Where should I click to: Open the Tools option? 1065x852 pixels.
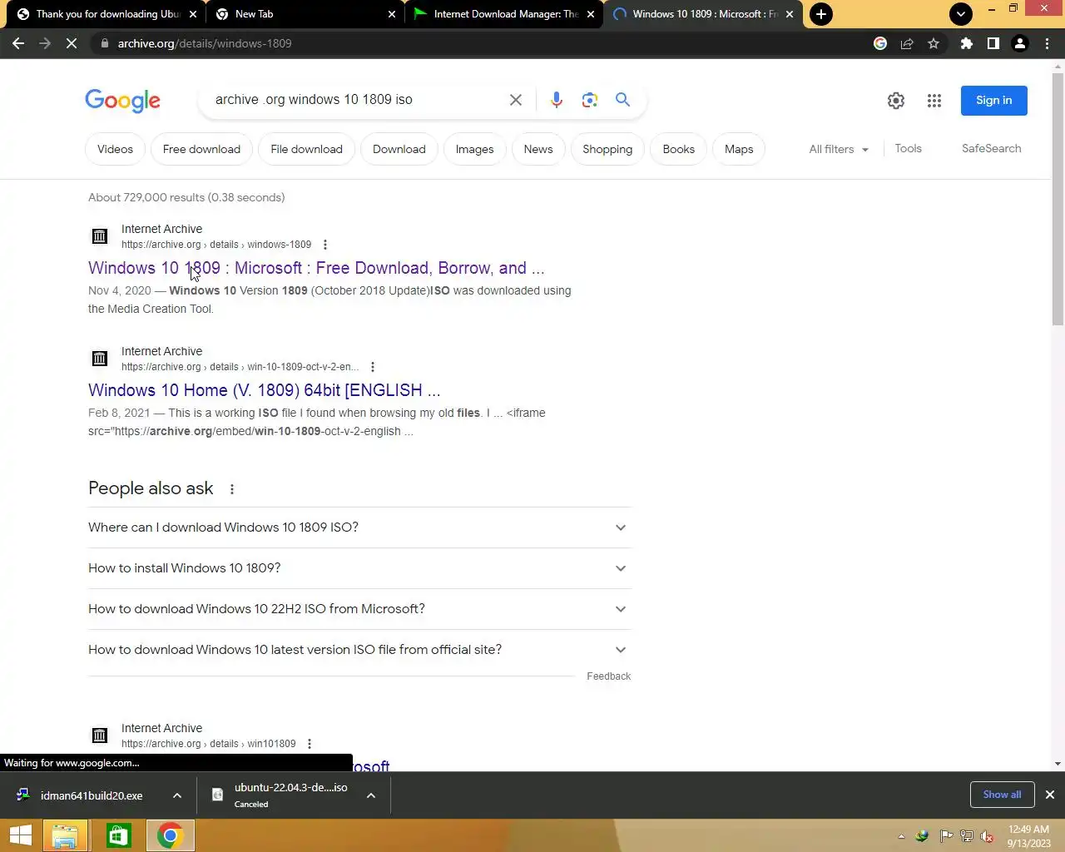coord(908,149)
